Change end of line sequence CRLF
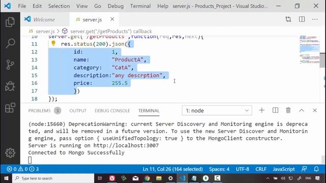The image size is (326, 183). pyautogui.click(x=261, y=169)
